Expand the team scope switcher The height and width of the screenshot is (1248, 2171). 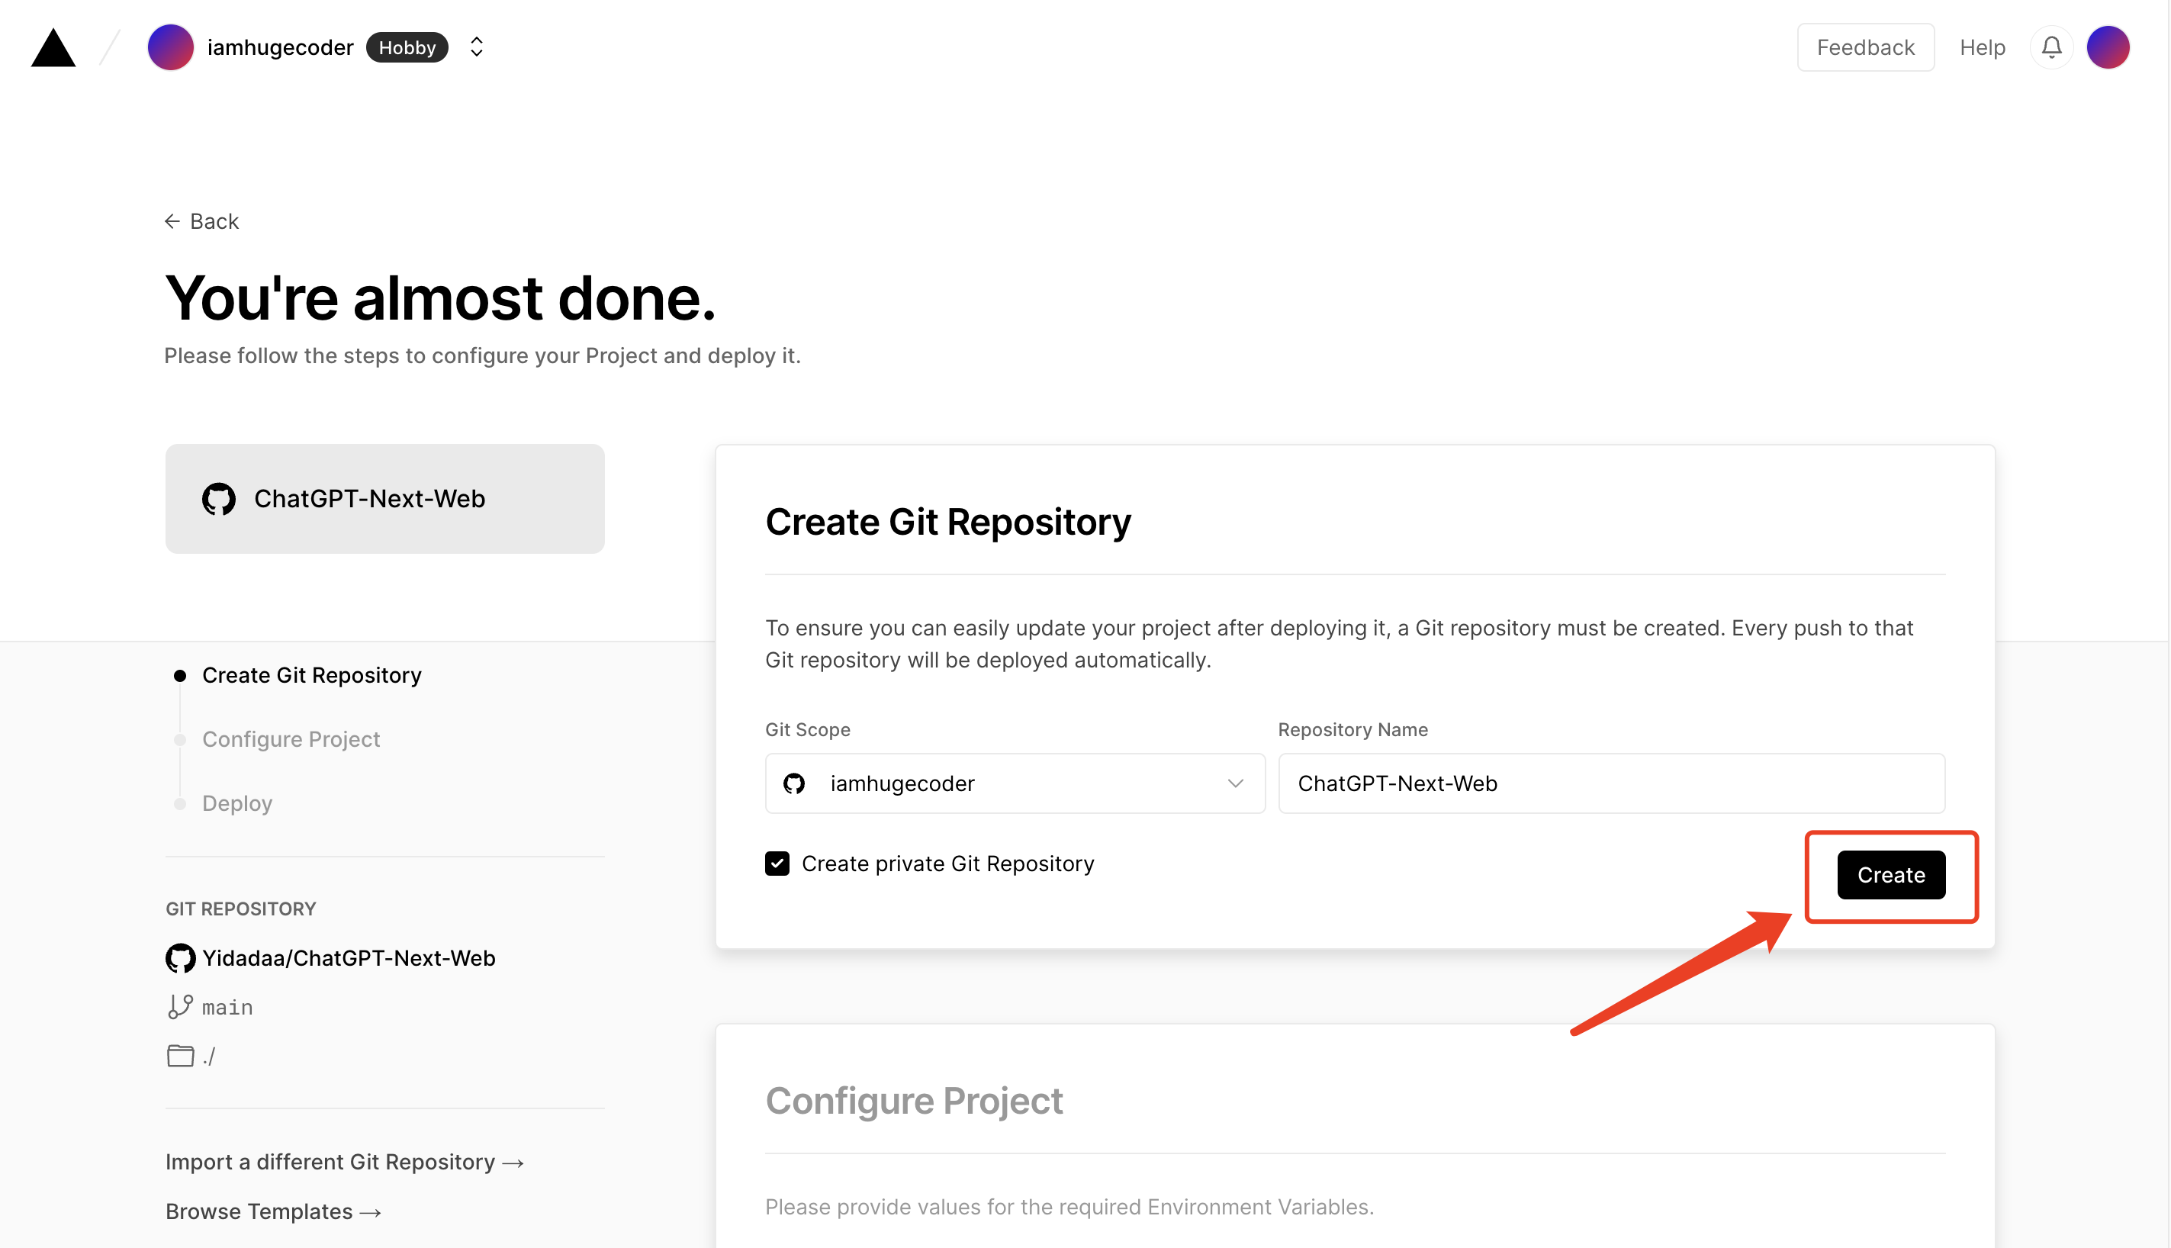coord(477,47)
